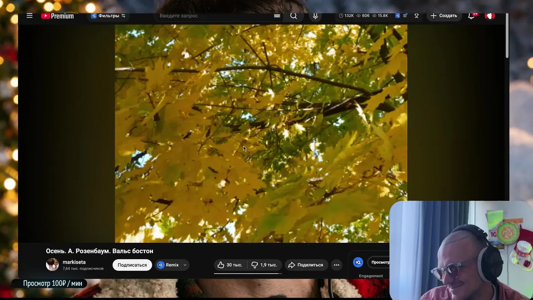Open the markiseta channel name link

coord(74,262)
